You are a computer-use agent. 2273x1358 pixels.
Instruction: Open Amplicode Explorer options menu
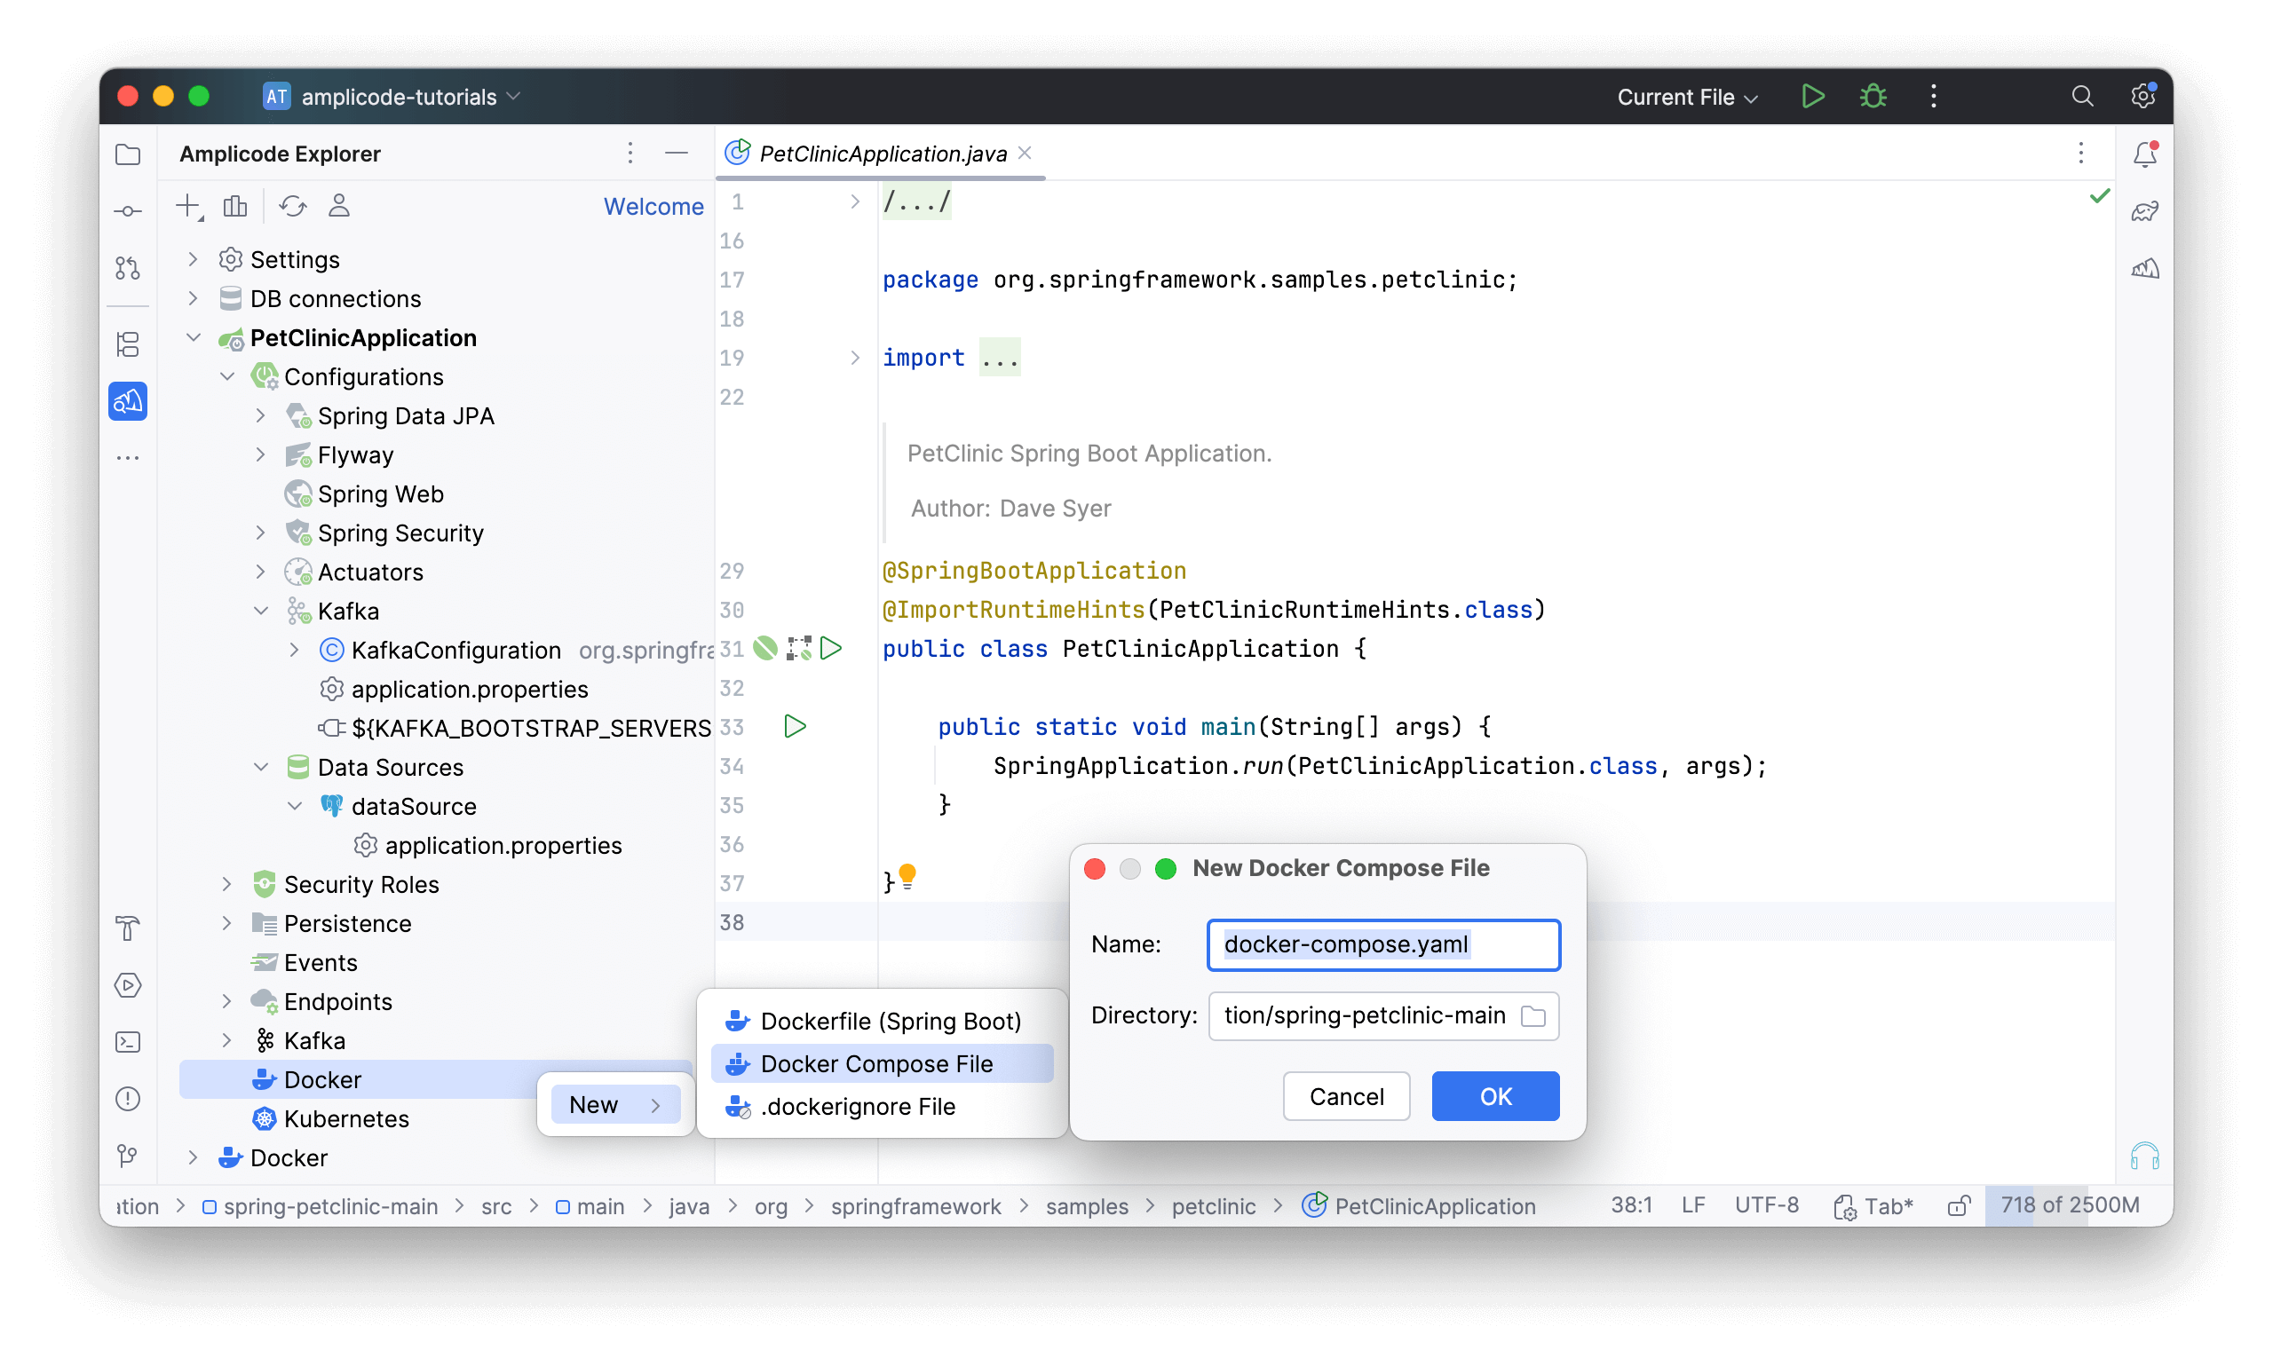[630, 154]
